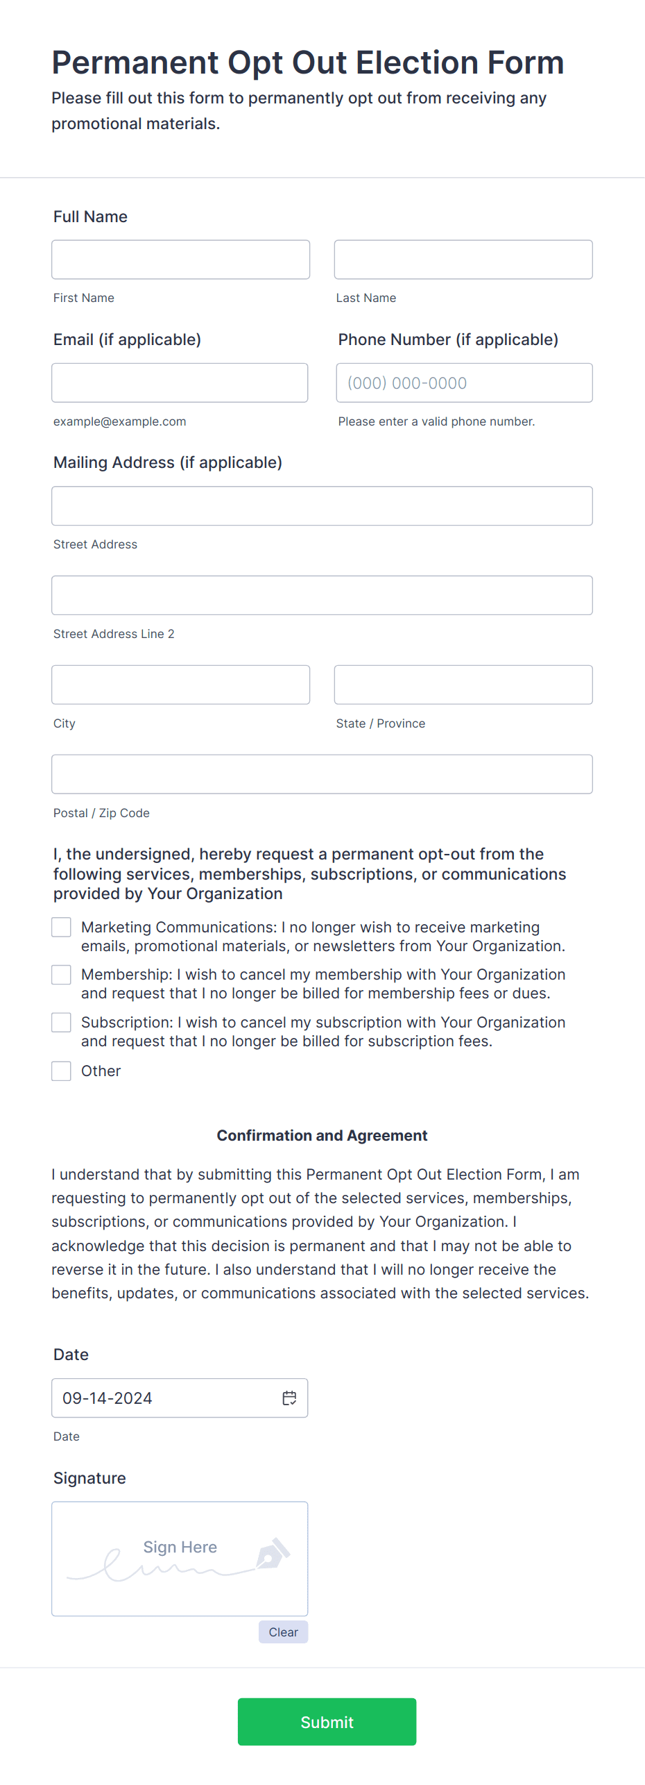Click the Last Name input field
645x1785 pixels.
click(x=463, y=259)
